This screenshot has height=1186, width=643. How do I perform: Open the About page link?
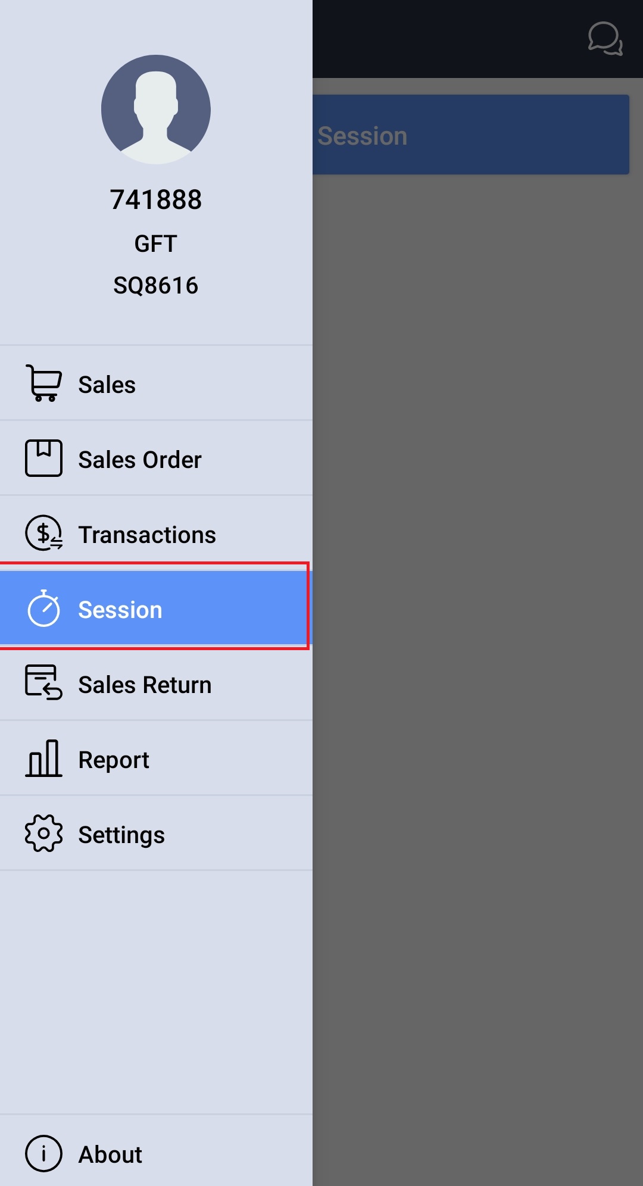(x=110, y=1154)
